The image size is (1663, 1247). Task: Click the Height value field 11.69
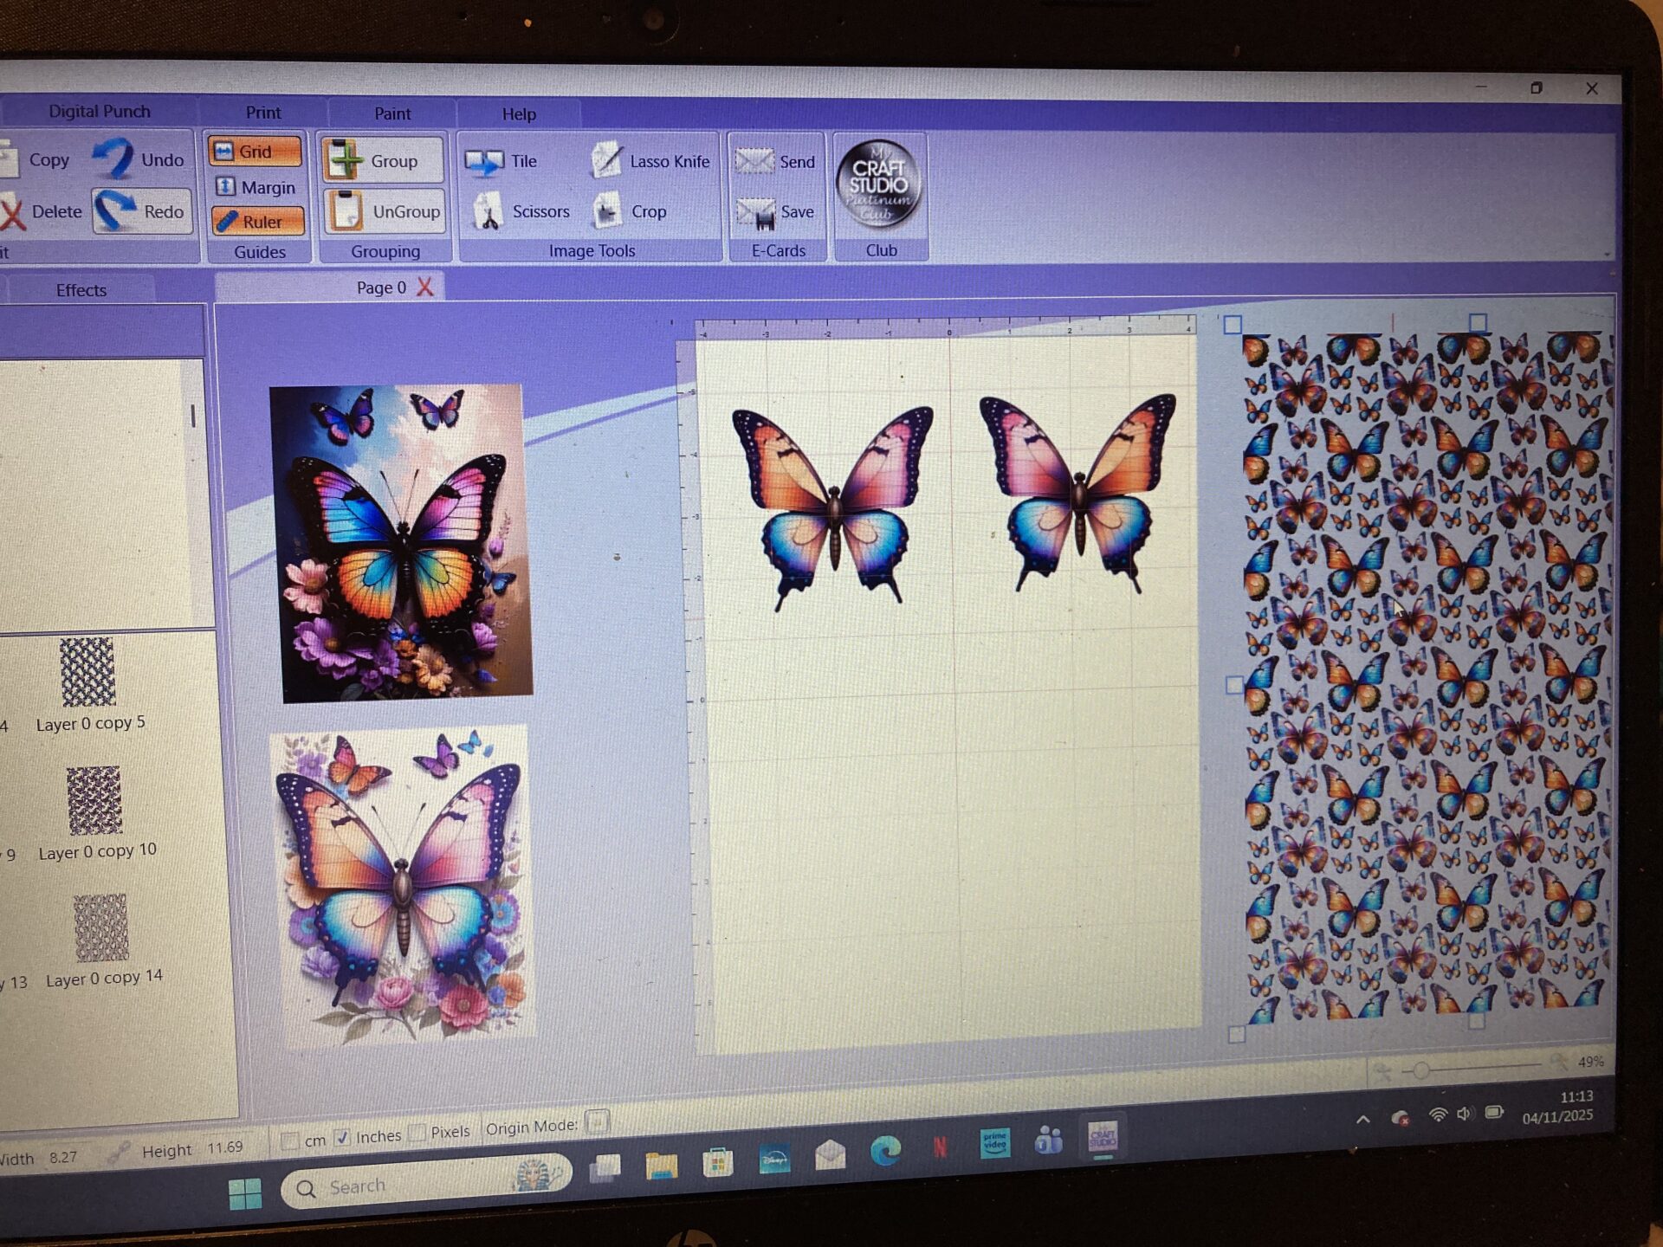224,1147
